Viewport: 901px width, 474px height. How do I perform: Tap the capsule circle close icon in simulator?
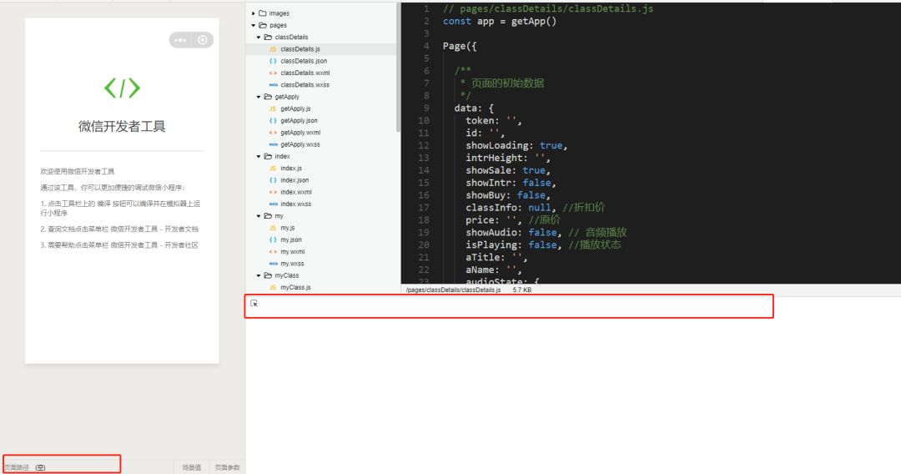202,40
